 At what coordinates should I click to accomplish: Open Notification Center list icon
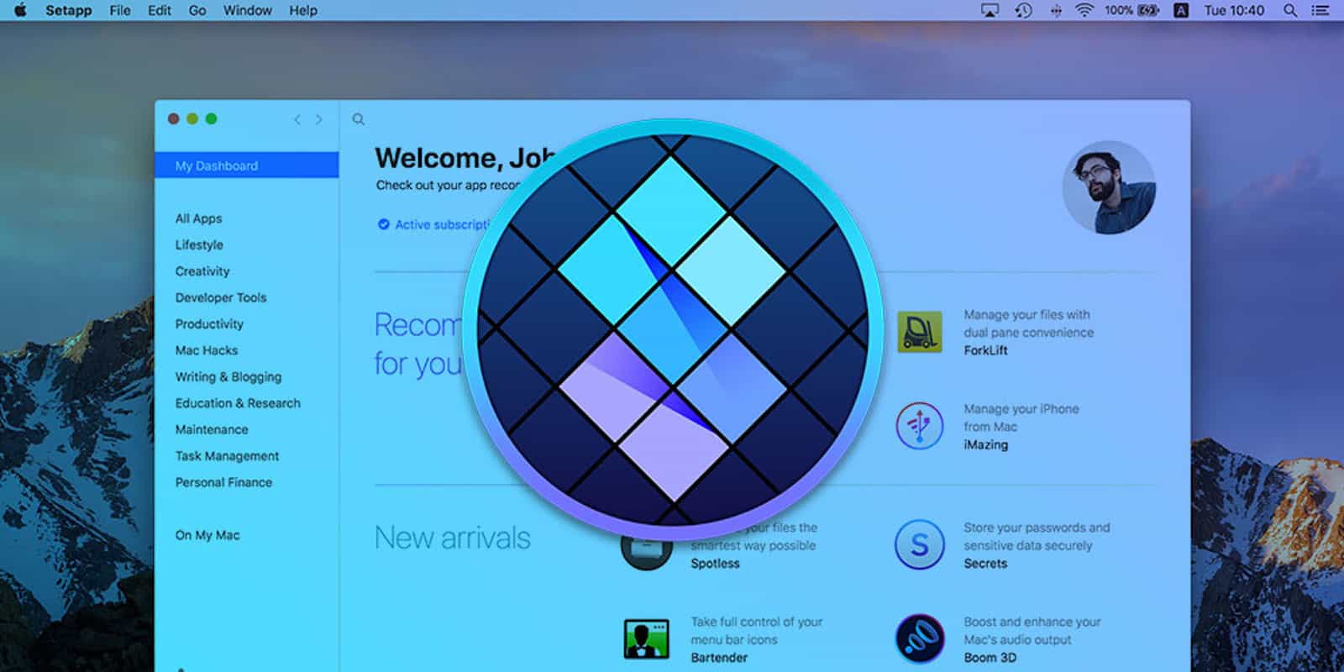click(1320, 11)
